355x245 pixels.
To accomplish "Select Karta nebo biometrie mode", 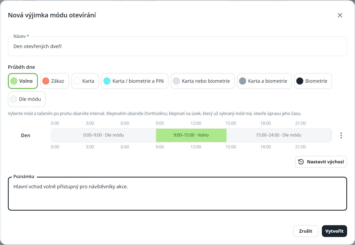I will 203,81.
